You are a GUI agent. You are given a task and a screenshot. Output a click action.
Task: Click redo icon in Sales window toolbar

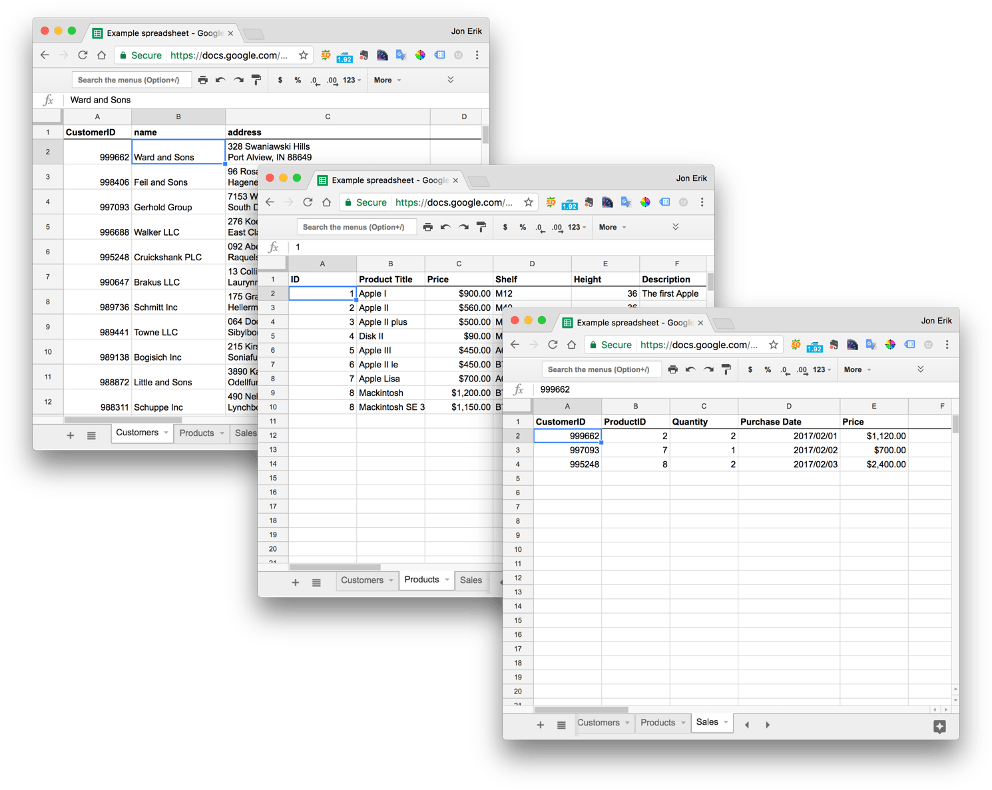click(x=708, y=369)
